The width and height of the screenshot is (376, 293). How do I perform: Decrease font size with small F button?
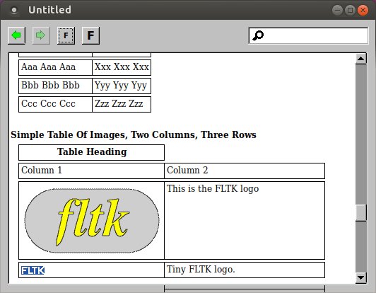pos(66,35)
